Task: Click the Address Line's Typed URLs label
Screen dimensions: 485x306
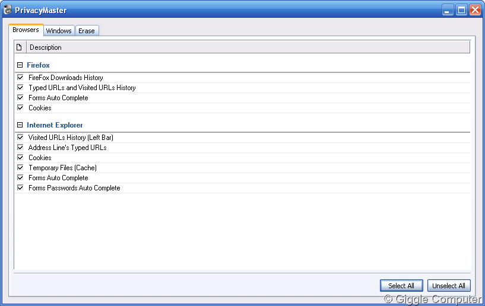Action: (x=68, y=148)
